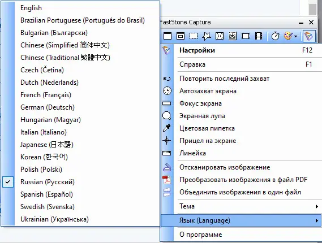Image resolution: width=322 pixels, height=243 pixels.
Task: Click PDF icon for Преобразовать изображения
Action: [x=166, y=180]
